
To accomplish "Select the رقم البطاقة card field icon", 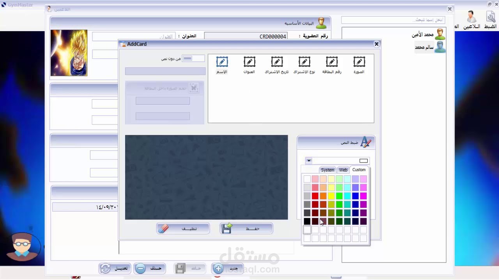I will point(332,62).
